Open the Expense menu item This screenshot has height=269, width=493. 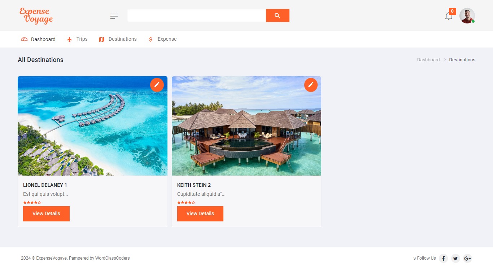coord(162,39)
